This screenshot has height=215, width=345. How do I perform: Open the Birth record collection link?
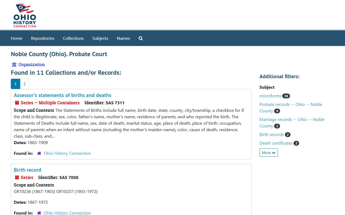point(27,170)
